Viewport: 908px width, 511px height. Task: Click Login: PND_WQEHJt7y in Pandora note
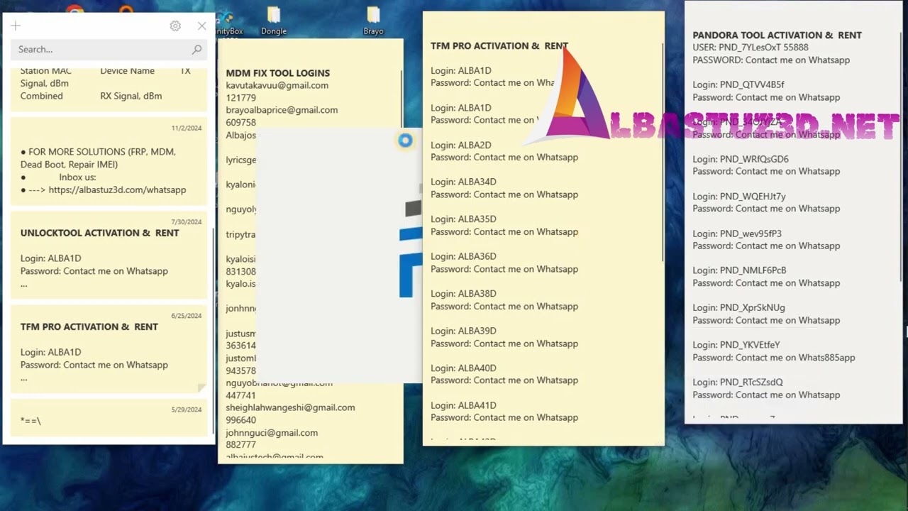[739, 196]
